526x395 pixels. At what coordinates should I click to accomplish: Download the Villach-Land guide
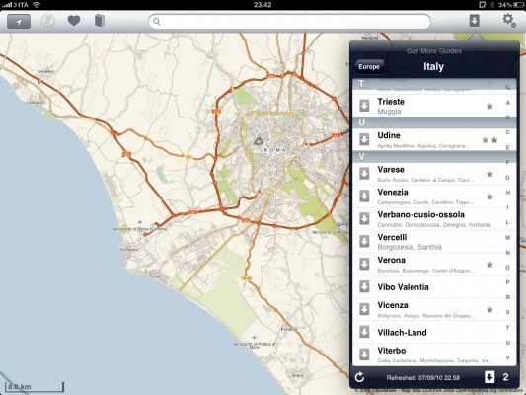(x=364, y=332)
